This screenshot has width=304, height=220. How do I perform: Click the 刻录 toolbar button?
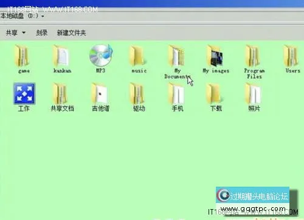pyautogui.click(x=41, y=33)
